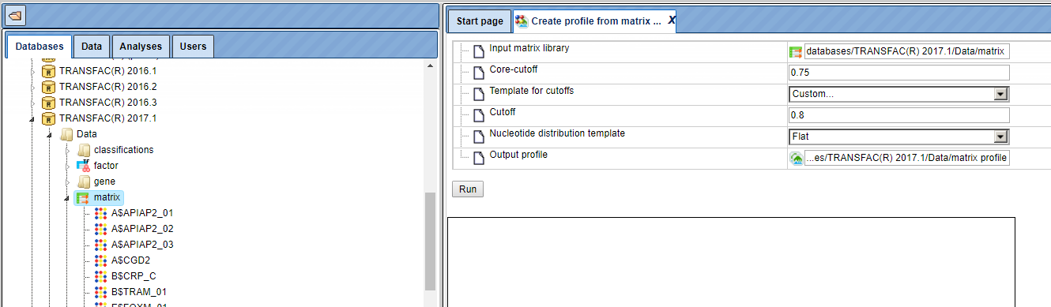Screen dimensions: 1051x307
Task: Click the TRANSFAC(R) 2016.3 database icon
Action: point(48,103)
